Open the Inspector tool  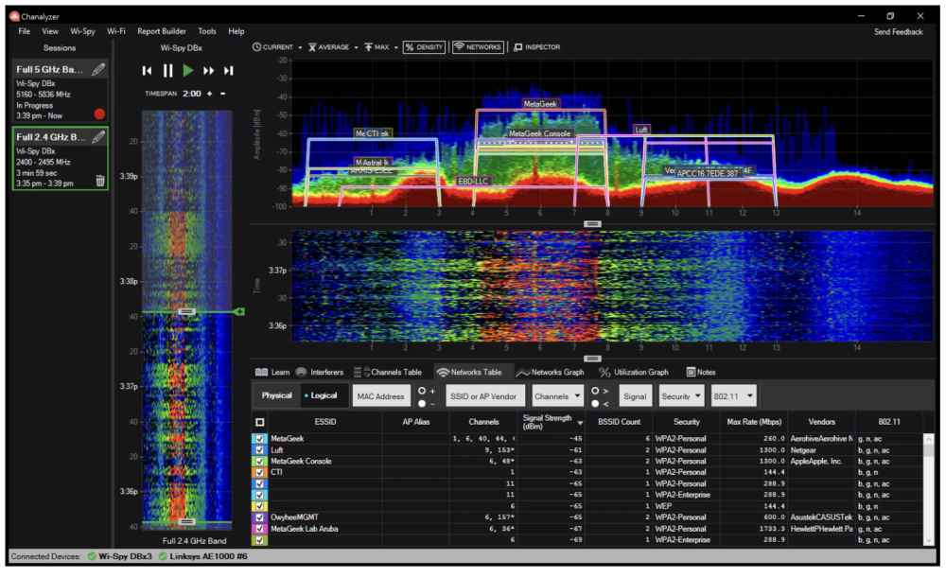(x=536, y=47)
